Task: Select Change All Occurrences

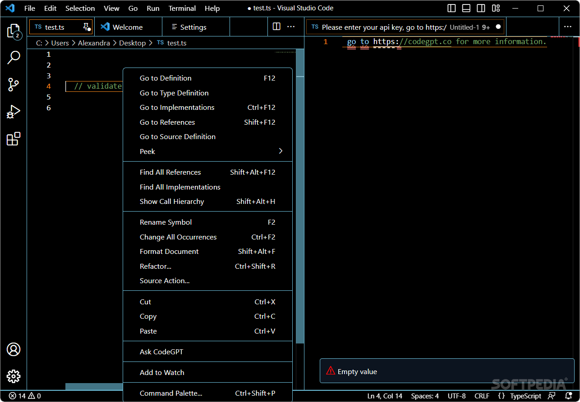Action: tap(207, 237)
